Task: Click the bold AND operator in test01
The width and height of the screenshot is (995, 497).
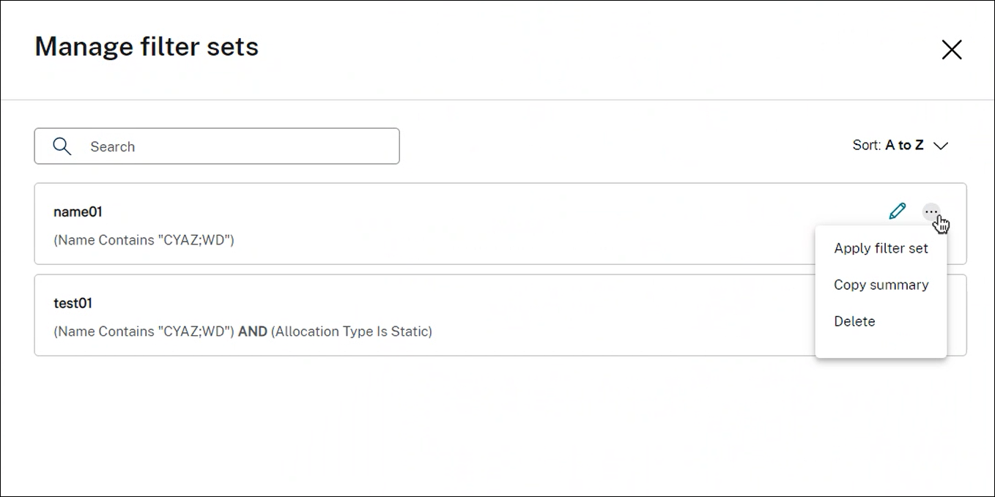Action: click(x=253, y=332)
